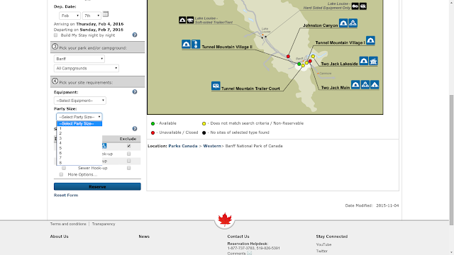The image size is (454, 255).
Task: Click the first Two Jack Main tent icon
Action: pyautogui.click(x=355, y=85)
